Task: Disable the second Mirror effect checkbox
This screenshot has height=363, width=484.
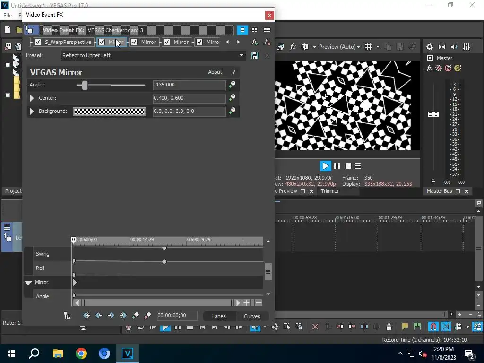Action: pyautogui.click(x=134, y=42)
